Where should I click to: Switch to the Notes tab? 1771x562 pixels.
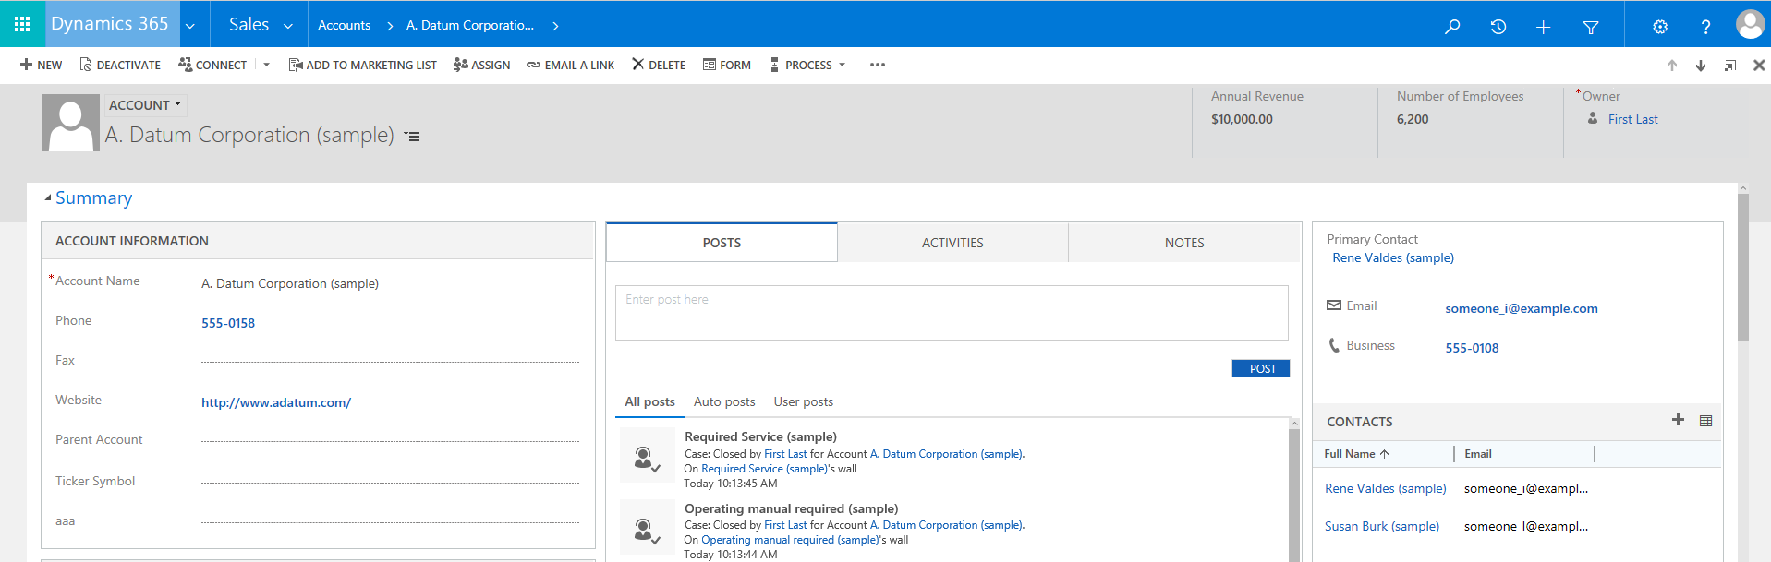click(1183, 243)
